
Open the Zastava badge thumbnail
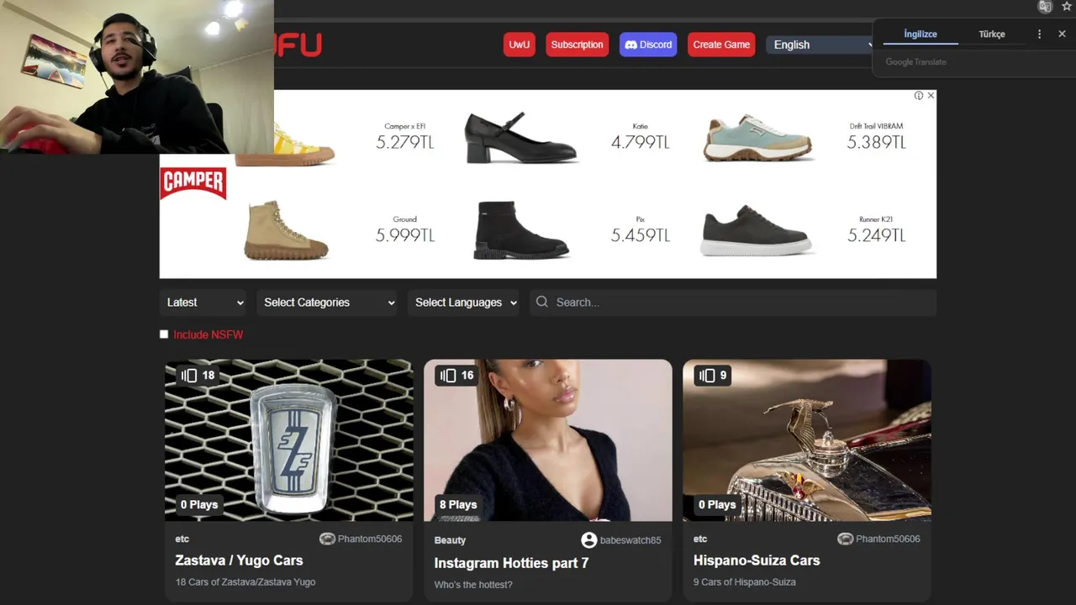pos(289,440)
